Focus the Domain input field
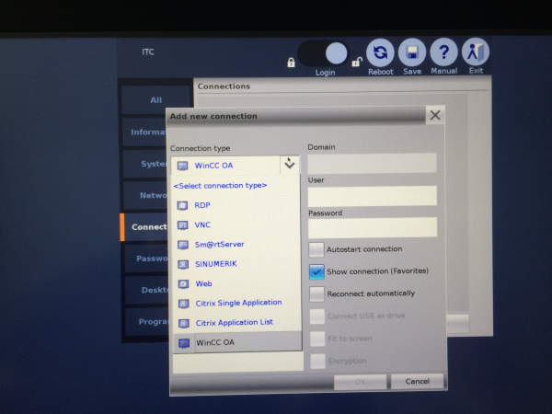Image resolution: width=552 pixels, height=414 pixels. [x=372, y=163]
